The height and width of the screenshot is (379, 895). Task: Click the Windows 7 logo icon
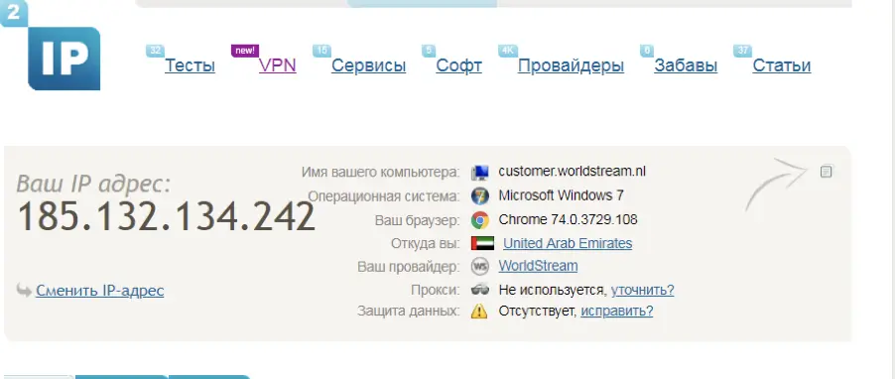pyautogui.click(x=480, y=195)
